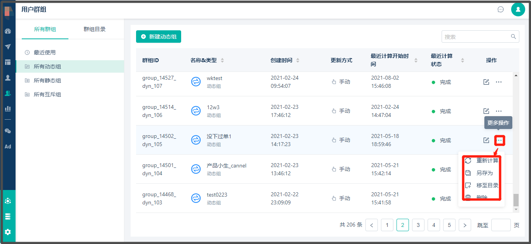This screenshot has height=244, width=531.
Task: Click the sync icon of the 12w3 row
Action: click(x=196, y=111)
